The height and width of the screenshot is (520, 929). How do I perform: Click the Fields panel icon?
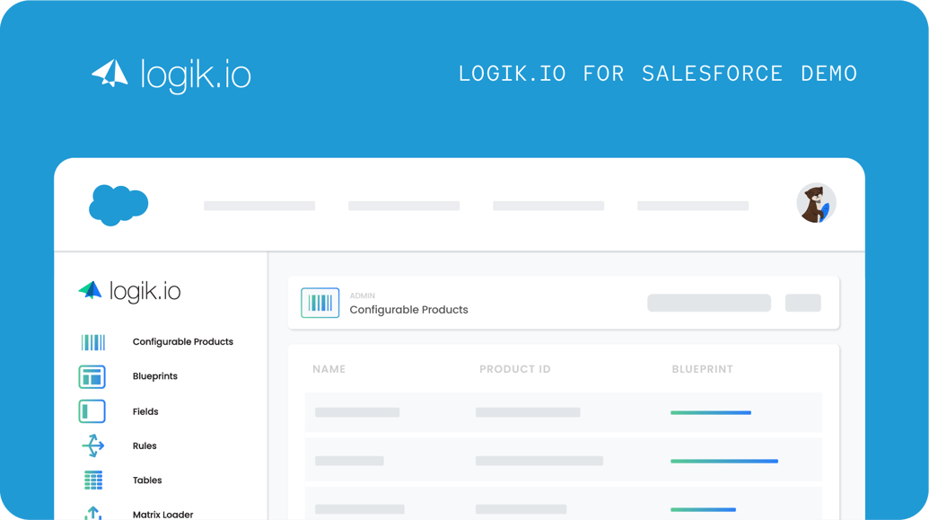click(x=92, y=411)
